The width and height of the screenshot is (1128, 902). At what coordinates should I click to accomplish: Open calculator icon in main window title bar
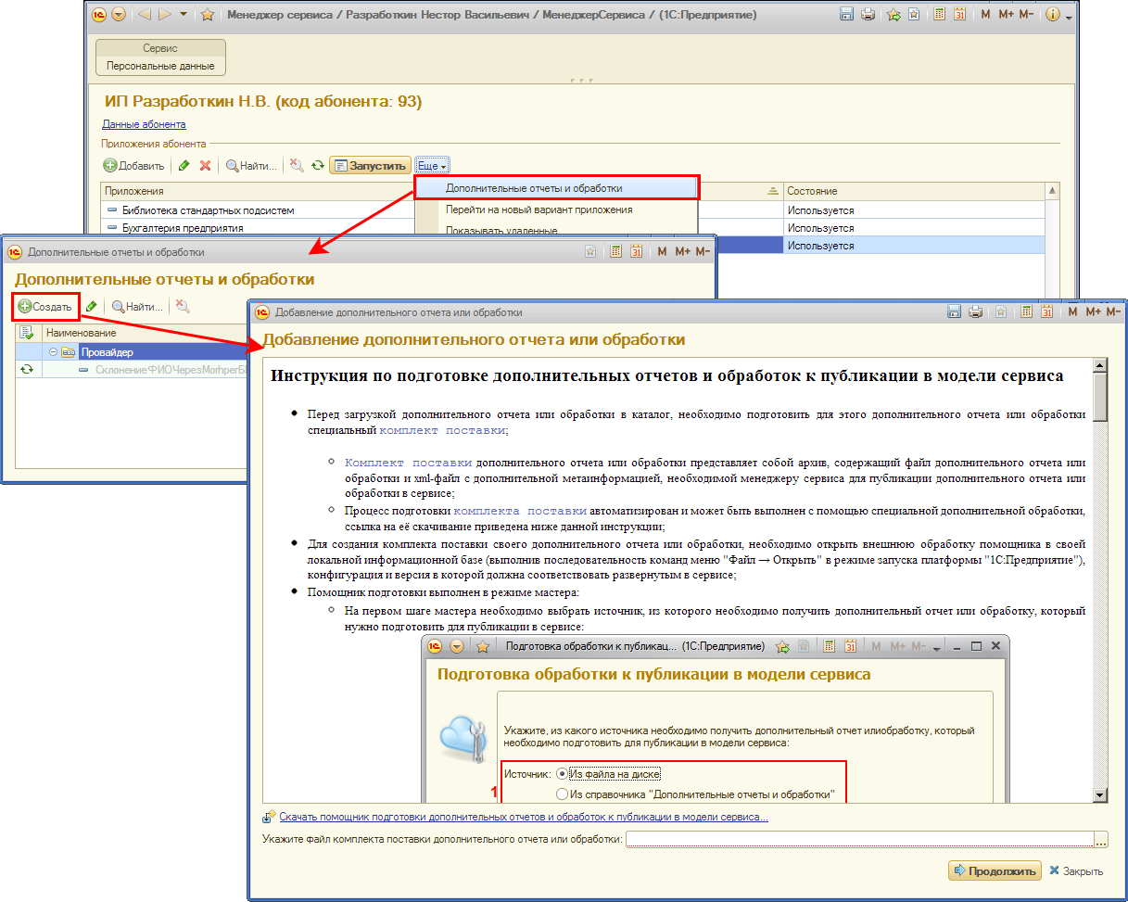[939, 15]
